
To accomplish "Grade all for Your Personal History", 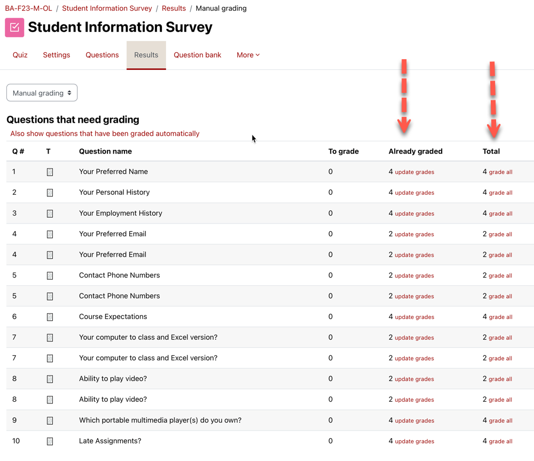I will [501, 193].
